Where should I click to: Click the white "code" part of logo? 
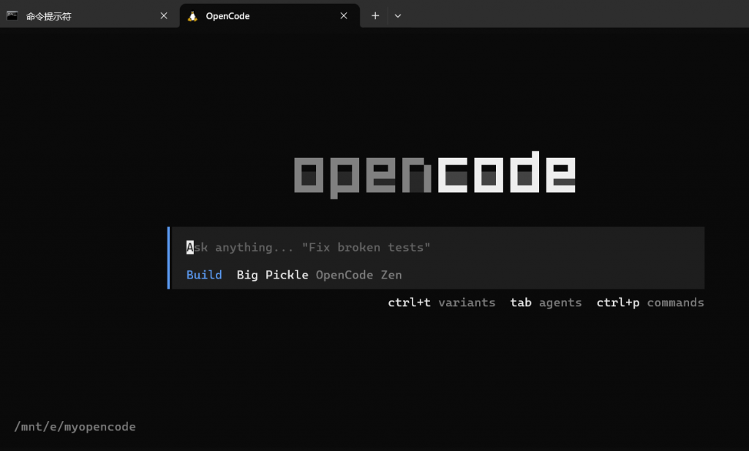point(506,174)
